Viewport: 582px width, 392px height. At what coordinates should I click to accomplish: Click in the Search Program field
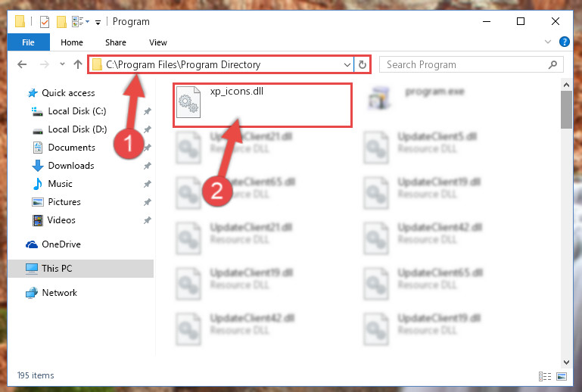click(465, 64)
